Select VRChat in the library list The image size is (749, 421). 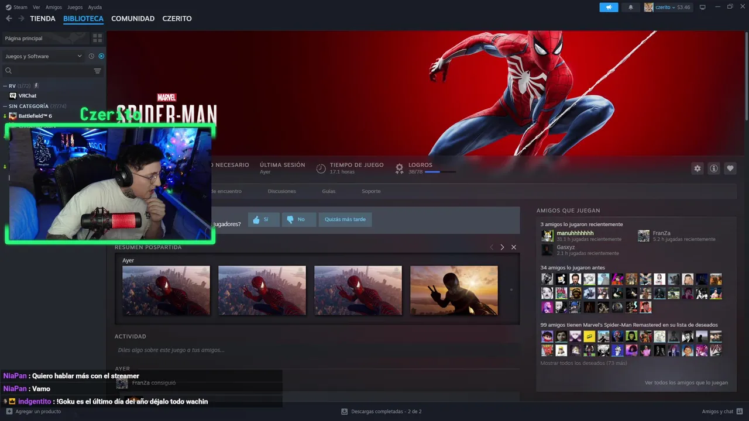click(x=28, y=95)
